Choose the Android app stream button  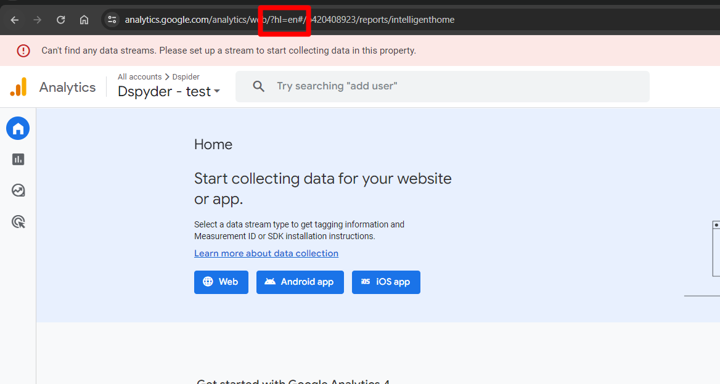[300, 282]
